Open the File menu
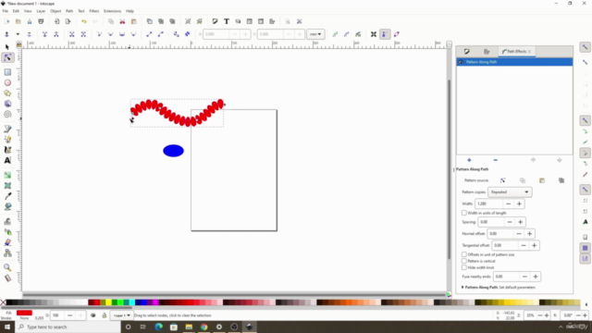This screenshot has width=592, height=333. click(6, 11)
